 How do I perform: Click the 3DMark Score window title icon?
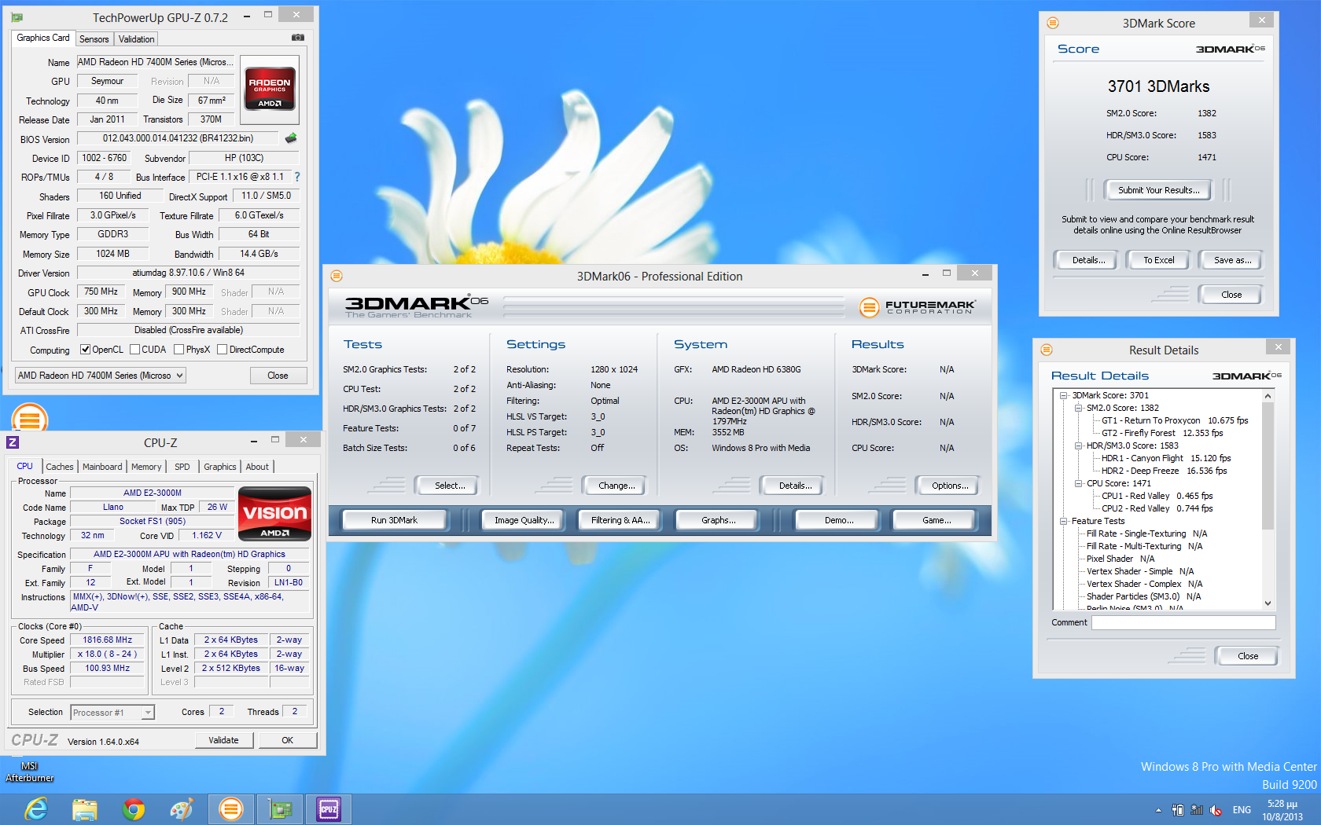click(x=1053, y=23)
